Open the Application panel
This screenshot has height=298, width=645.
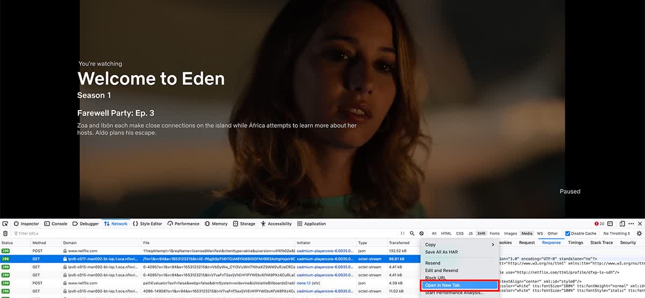(x=311, y=224)
